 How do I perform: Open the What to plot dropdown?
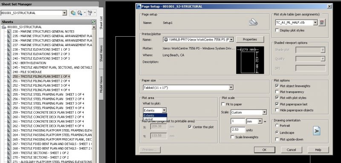(164, 111)
